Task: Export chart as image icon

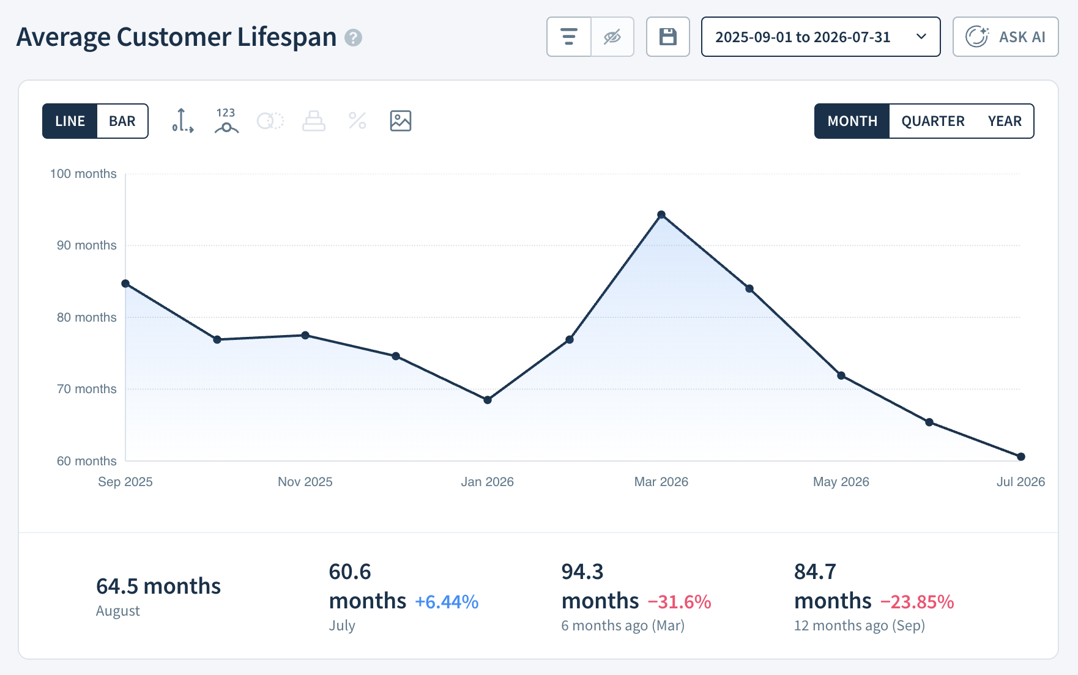Action: 401,121
